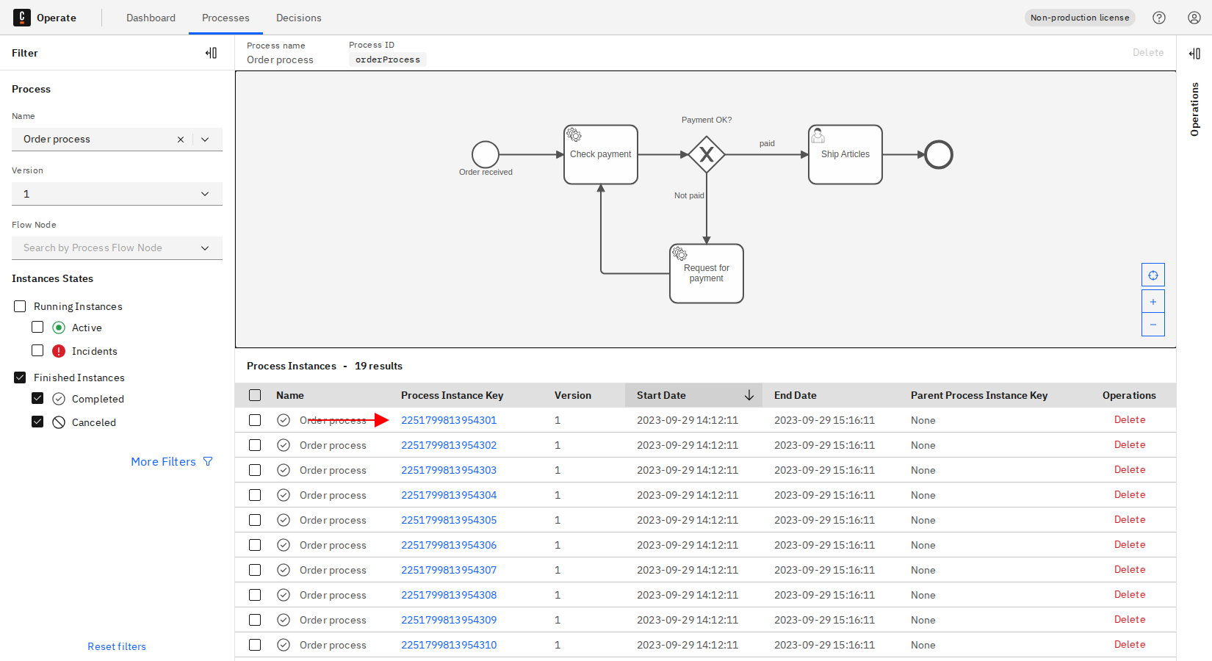Uncheck the Completed instances filter
The image size is (1212, 661).
(37, 398)
